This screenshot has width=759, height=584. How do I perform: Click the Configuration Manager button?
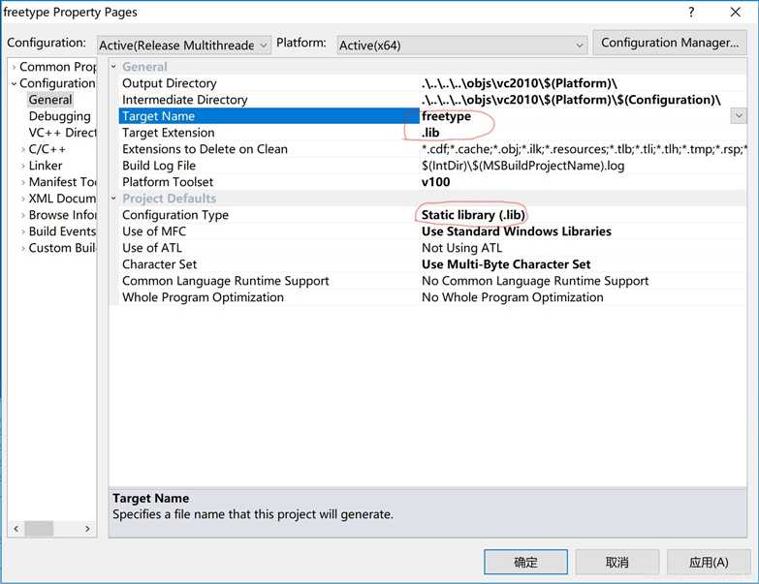(670, 43)
